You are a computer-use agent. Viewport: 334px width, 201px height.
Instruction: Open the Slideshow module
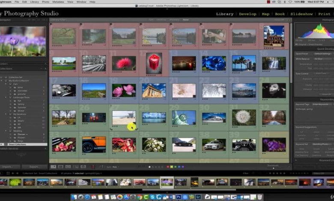[x=301, y=14]
